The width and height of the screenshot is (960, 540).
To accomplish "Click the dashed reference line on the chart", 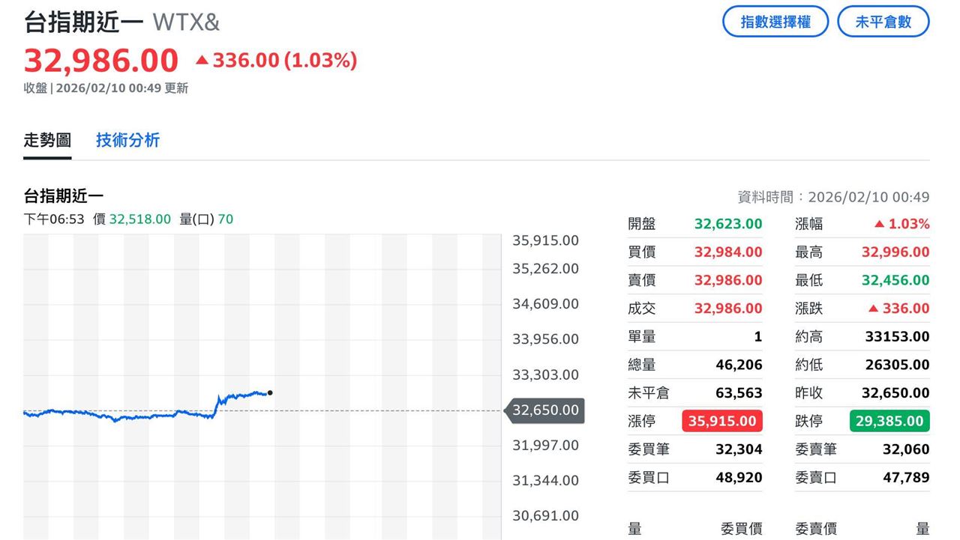I will click(375, 410).
